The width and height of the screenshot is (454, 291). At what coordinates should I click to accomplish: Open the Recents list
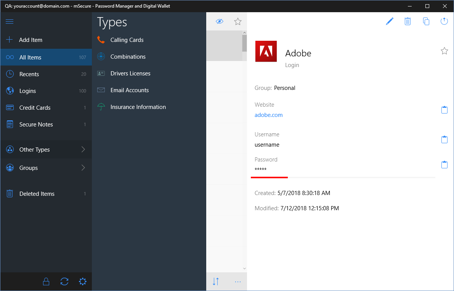click(x=46, y=74)
